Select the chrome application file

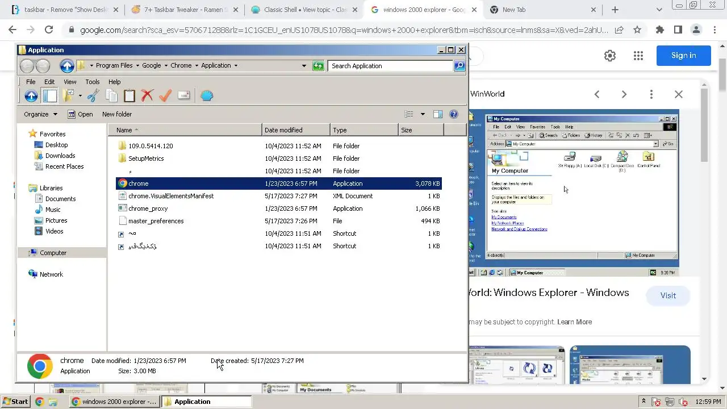coord(278,183)
